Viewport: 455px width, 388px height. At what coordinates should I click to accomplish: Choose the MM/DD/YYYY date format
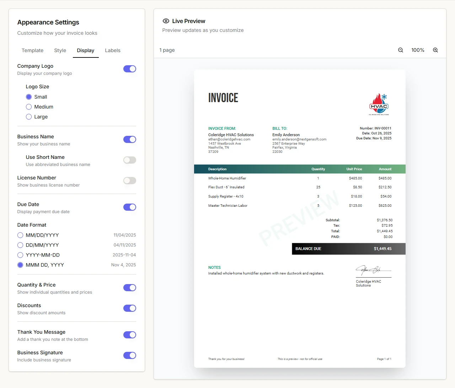[x=20, y=235]
